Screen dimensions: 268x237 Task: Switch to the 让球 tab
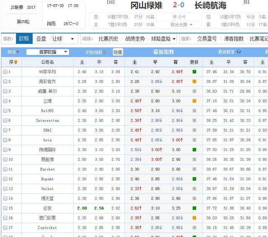coord(57,39)
